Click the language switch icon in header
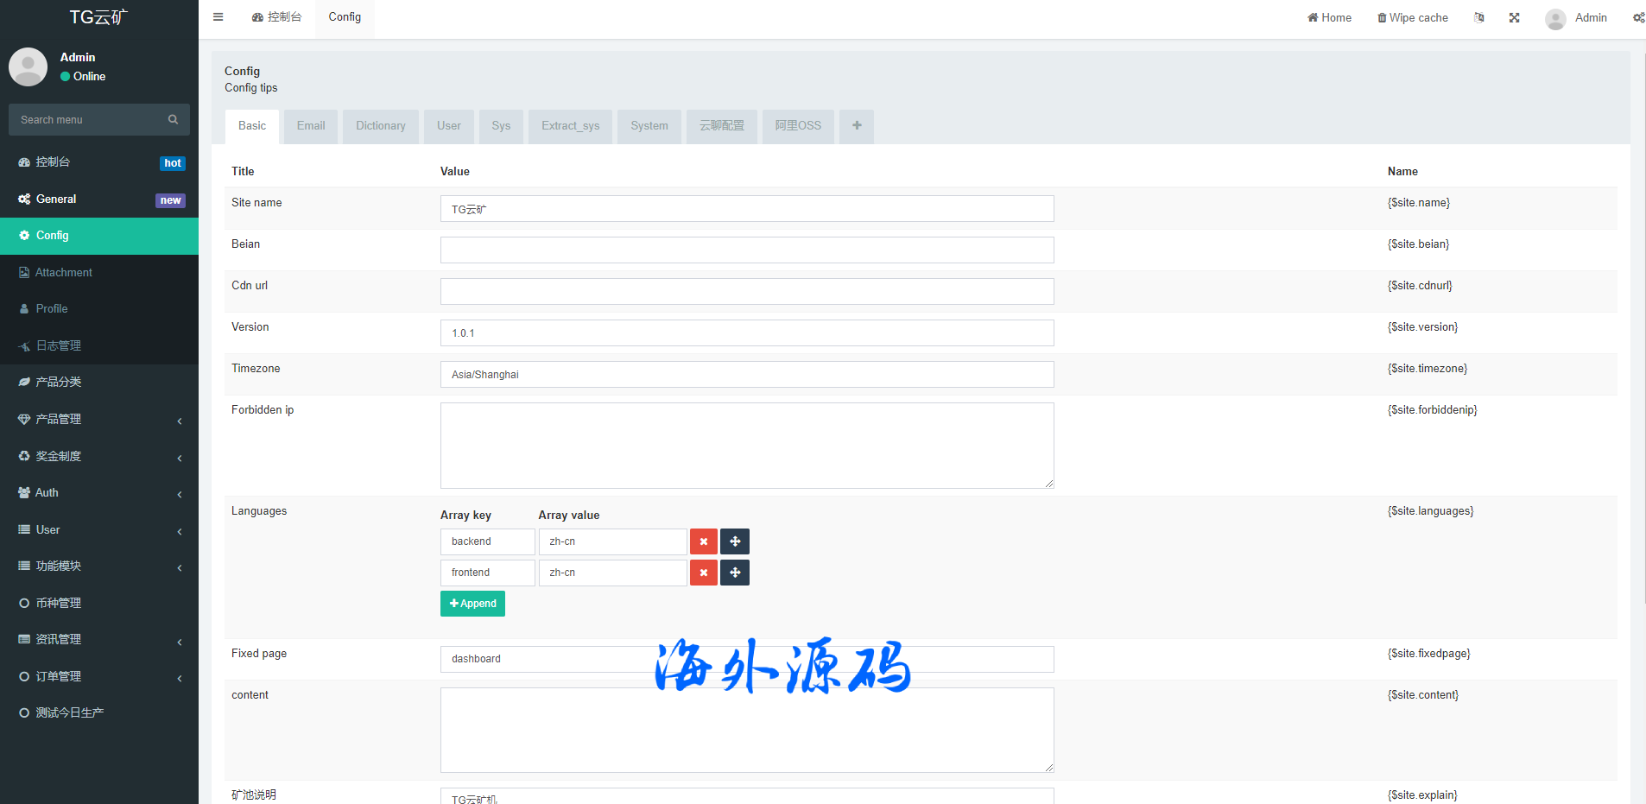The height and width of the screenshot is (804, 1646). coord(1478,17)
